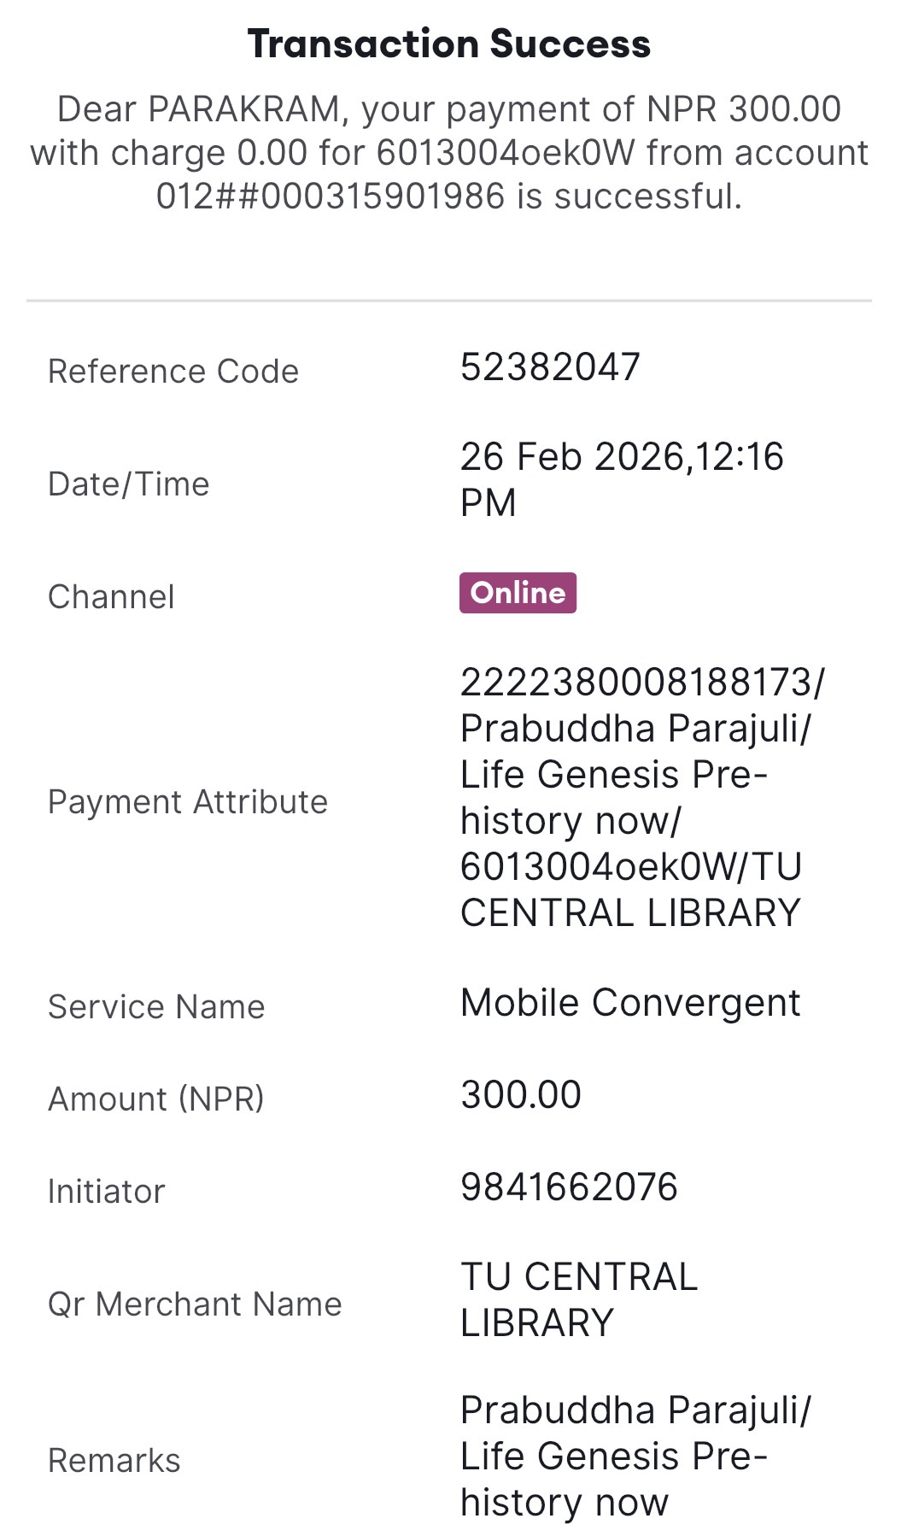Select the 26 Feb 2026 timestamp
Screen dimensions: 907x1536
[621, 479]
